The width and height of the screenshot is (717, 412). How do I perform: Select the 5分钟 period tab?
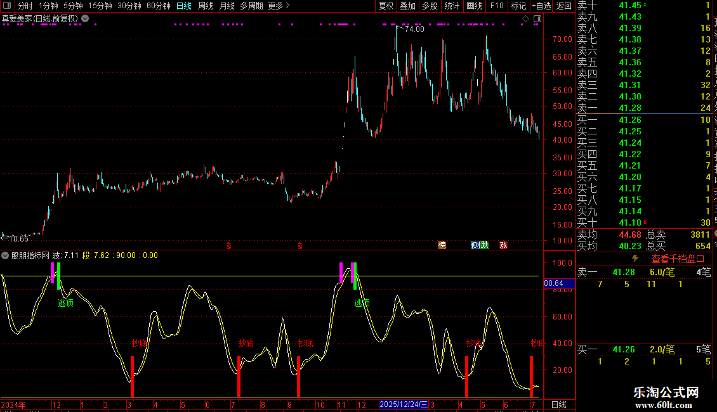pos(73,6)
